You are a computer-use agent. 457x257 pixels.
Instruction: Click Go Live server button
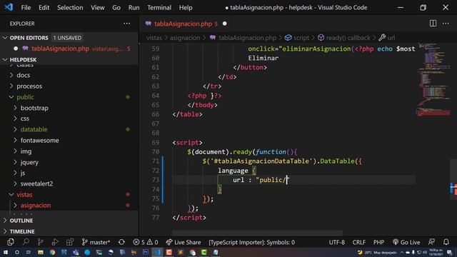click(406, 242)
